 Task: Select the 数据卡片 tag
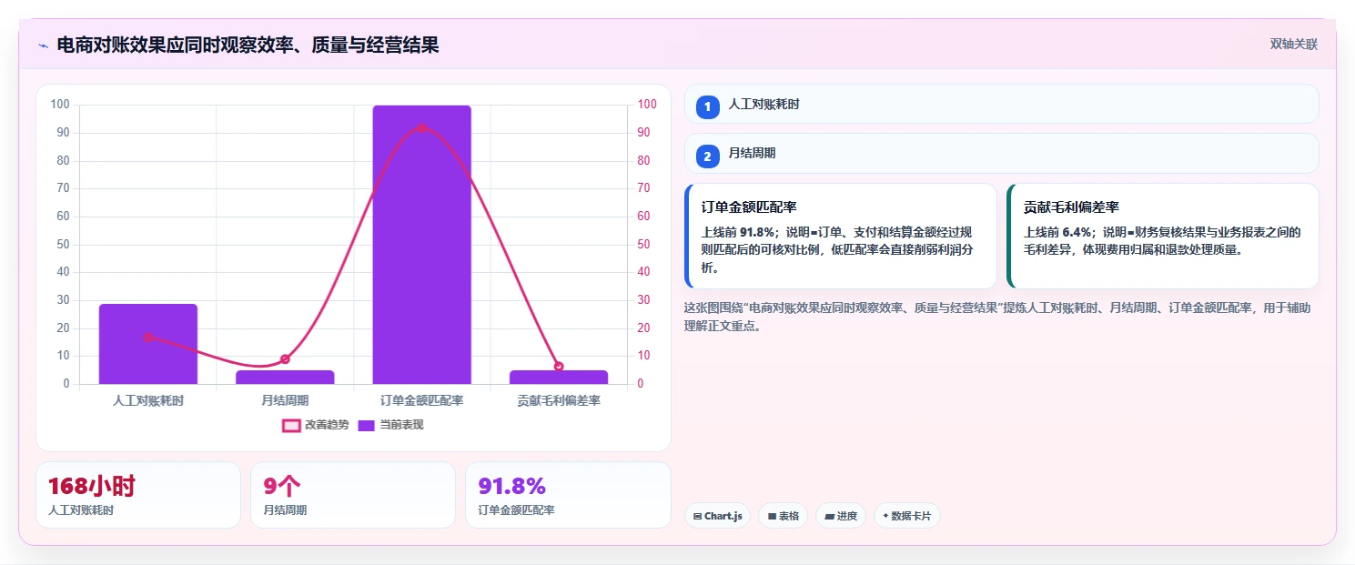pos(906,516)
